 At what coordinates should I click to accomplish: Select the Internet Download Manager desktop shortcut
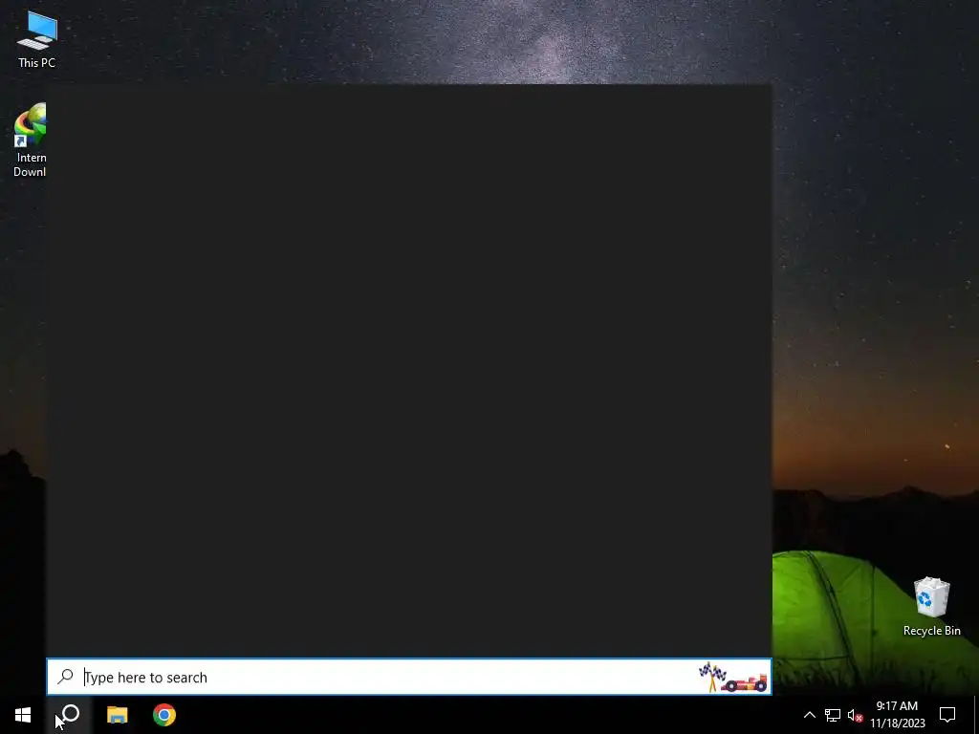click(30, 140)
